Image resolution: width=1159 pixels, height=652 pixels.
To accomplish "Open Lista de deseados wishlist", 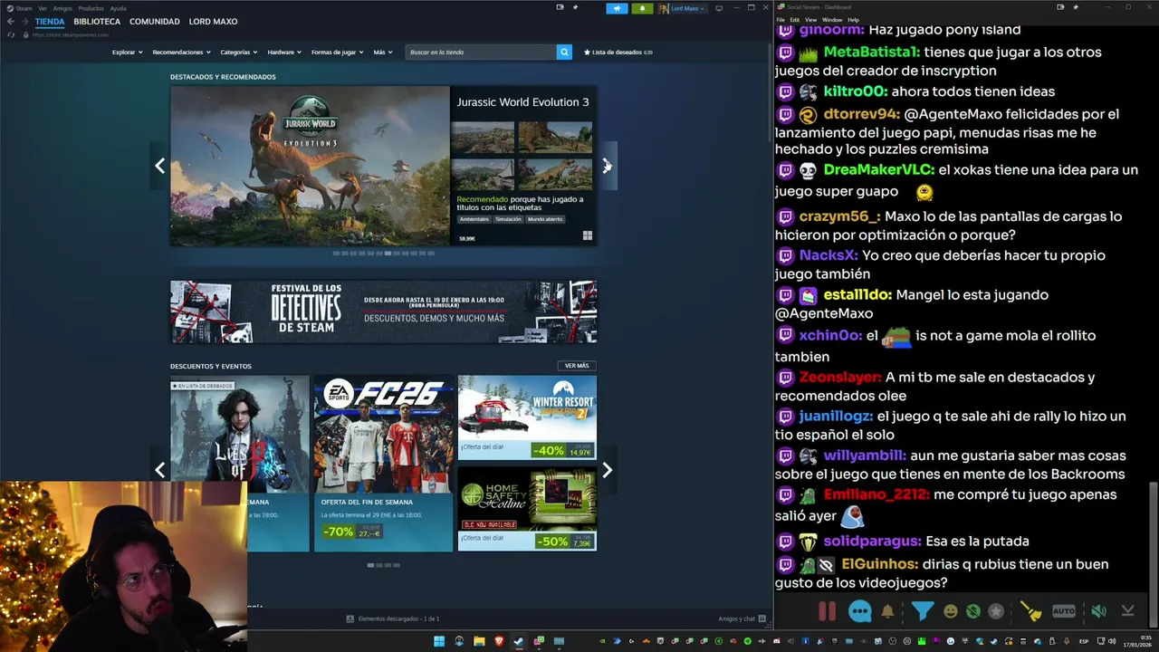I will [x=618, y=52].
